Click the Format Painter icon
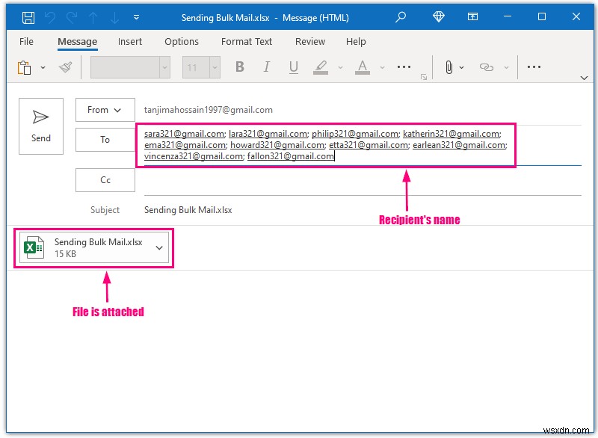The image size is (598, 438). pyautogui.click(x=64, y=67)
